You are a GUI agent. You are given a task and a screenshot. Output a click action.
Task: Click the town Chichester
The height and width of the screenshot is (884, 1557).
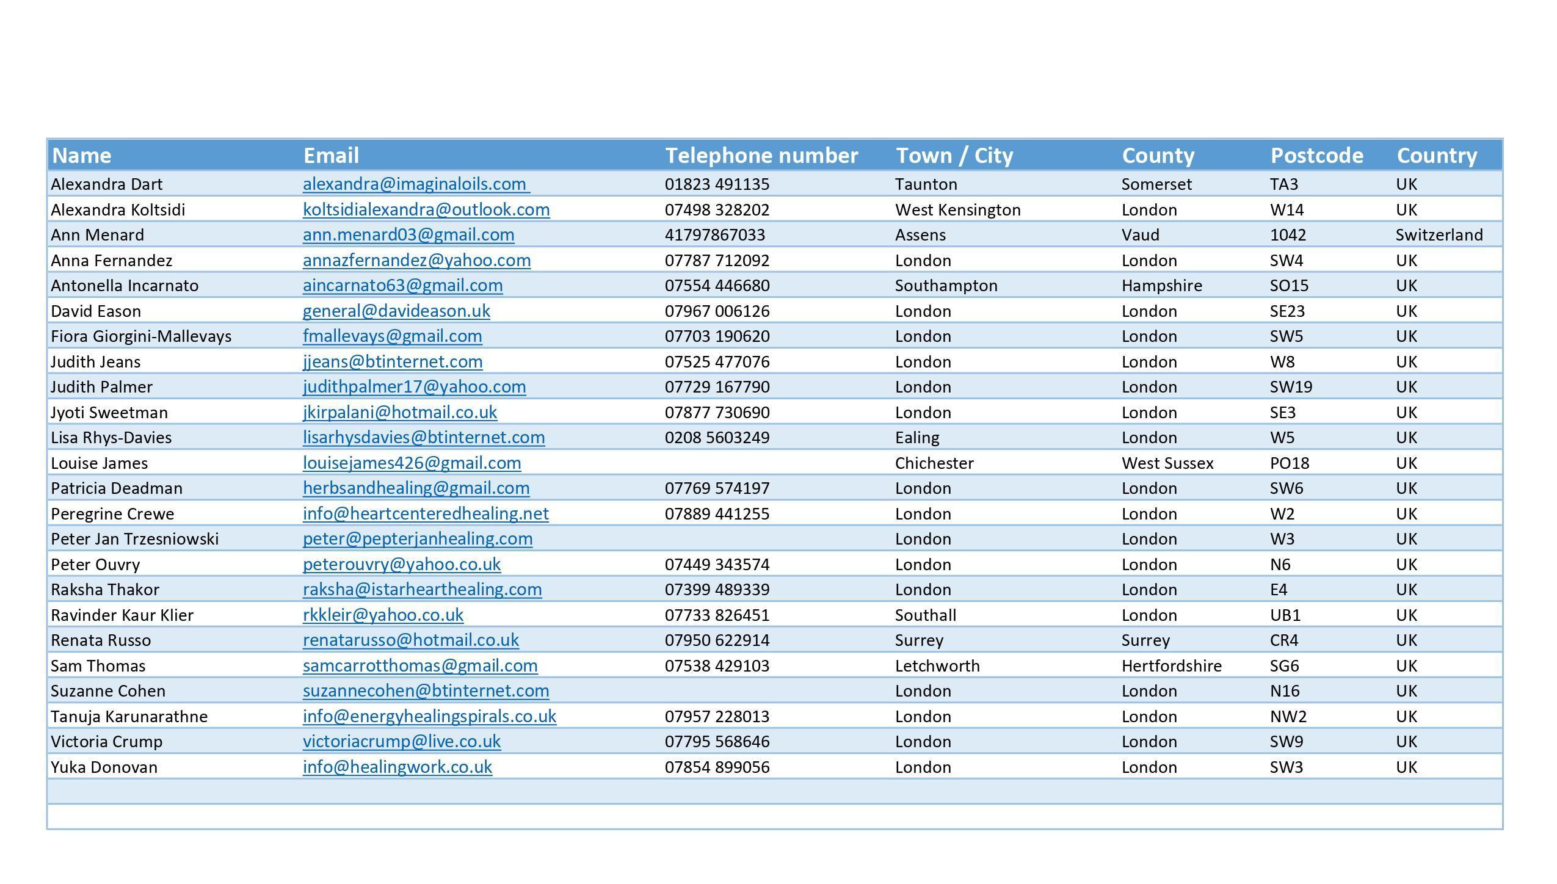point(934,463)
